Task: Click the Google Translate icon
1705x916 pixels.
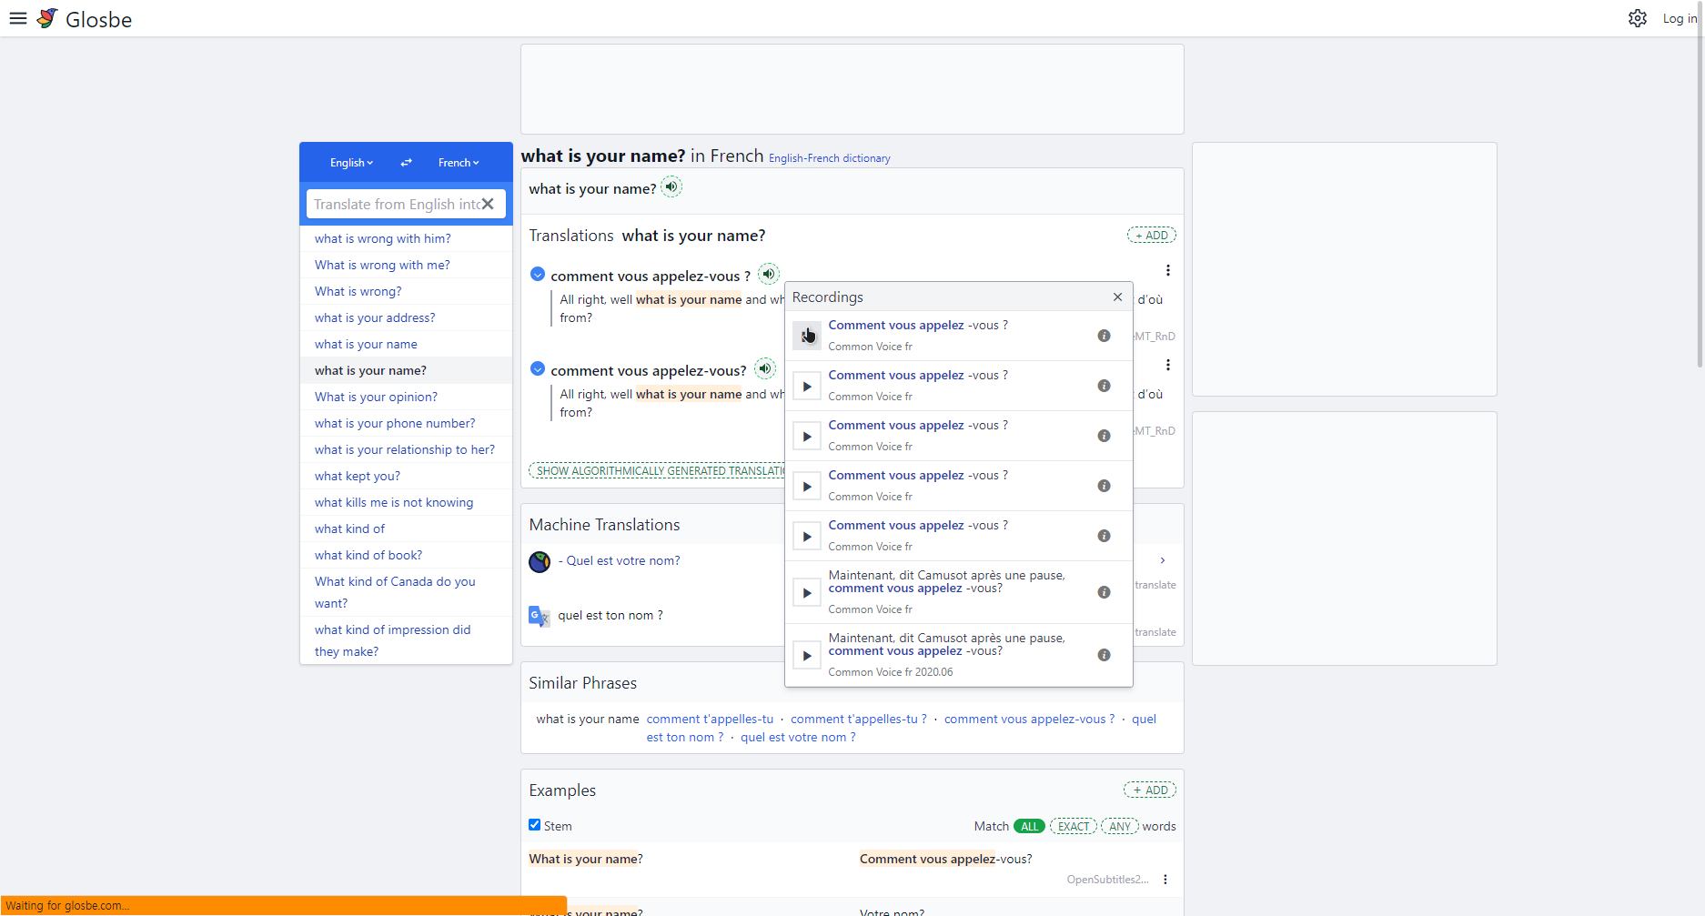Action: [539, 616]
